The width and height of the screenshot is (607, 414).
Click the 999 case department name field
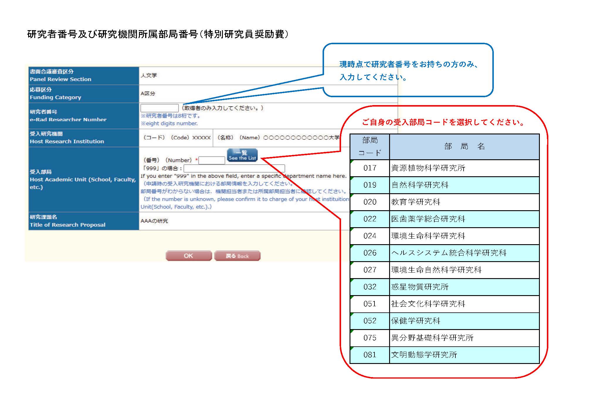point(234,168)
